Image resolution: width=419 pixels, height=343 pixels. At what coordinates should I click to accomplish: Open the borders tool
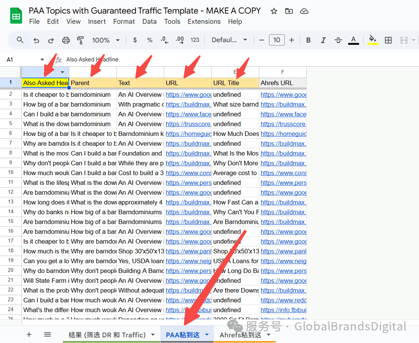[388, 40]
